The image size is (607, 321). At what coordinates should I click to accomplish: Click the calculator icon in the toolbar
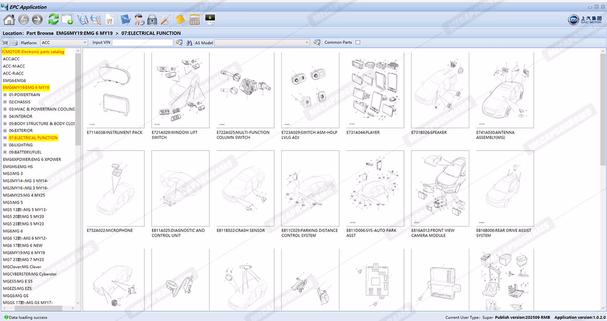pos(194,20)
